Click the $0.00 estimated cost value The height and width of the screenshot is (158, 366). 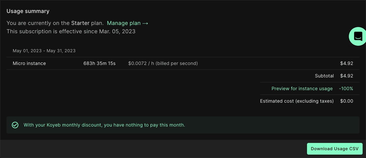[x=347, y=101]
